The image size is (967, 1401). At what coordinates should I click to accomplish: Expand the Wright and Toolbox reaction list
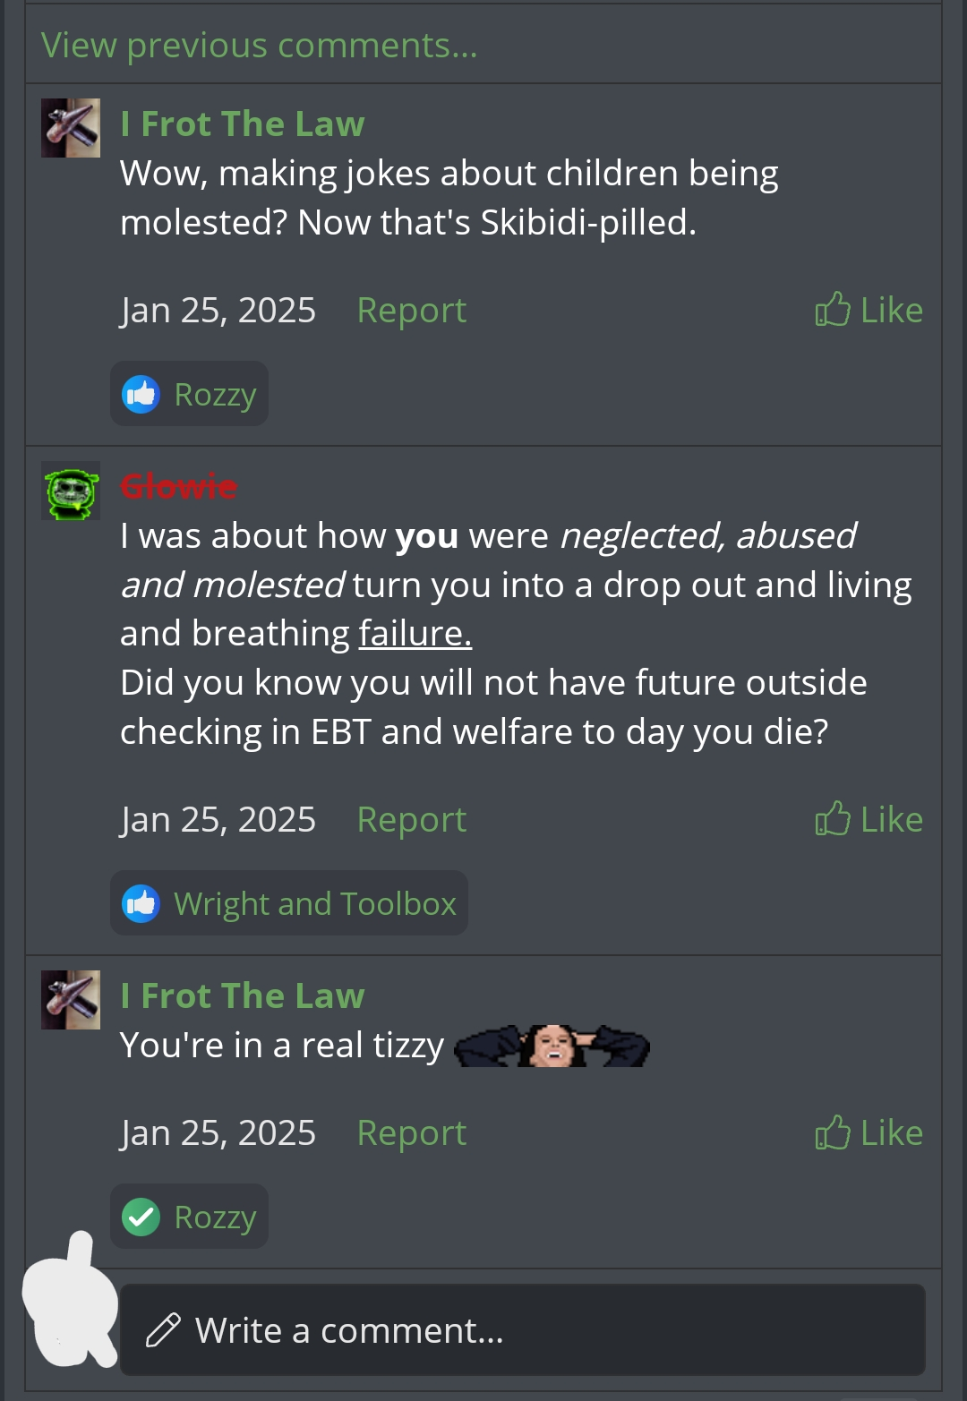(x=288, y=902)
